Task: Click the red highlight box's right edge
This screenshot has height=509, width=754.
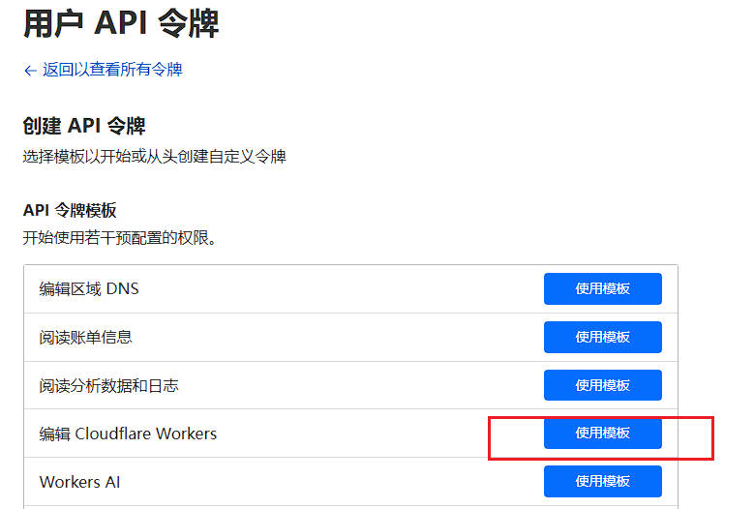Action: [713, 438]
